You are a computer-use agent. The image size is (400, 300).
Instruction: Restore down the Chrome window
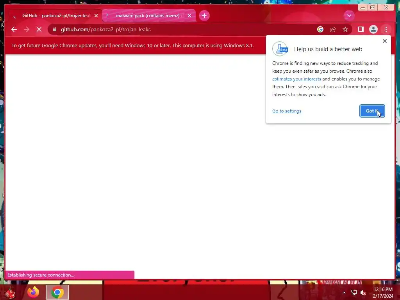point(373,8)
